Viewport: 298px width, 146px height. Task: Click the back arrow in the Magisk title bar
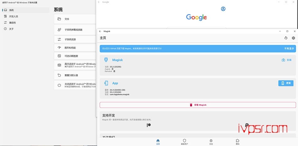[100, 31]
